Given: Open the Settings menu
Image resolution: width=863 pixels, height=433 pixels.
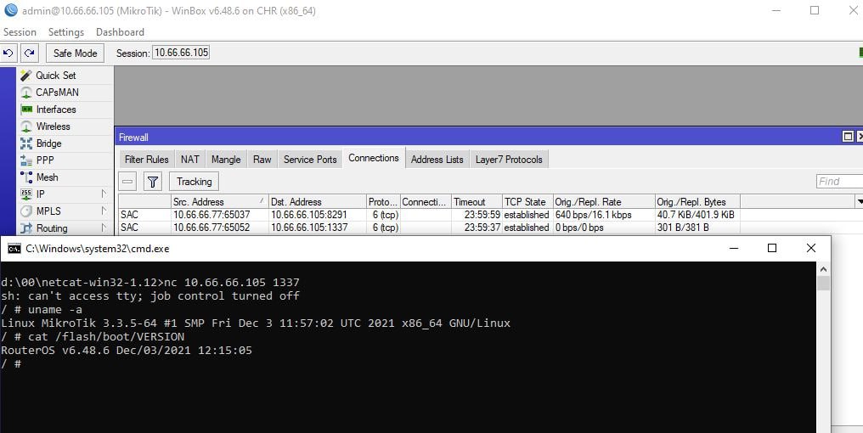Looking at the screenshot, I should (66, 32).
